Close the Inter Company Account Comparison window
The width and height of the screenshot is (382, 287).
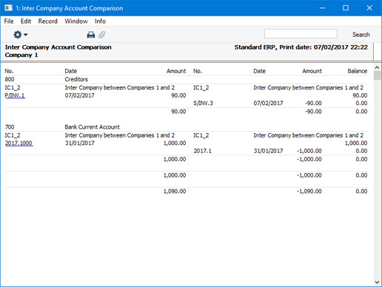pyautogui.click(x=369, y=8)
